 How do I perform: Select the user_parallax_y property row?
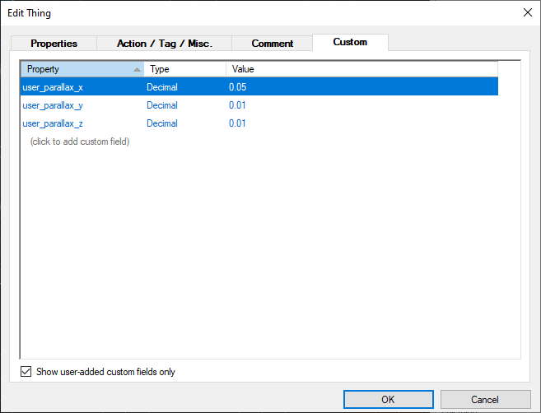(x=259, y=105)
